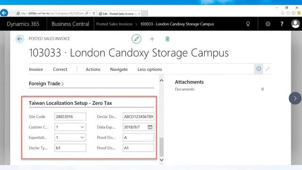Click the scroll up arrow of the page

(x=161, y=81)
